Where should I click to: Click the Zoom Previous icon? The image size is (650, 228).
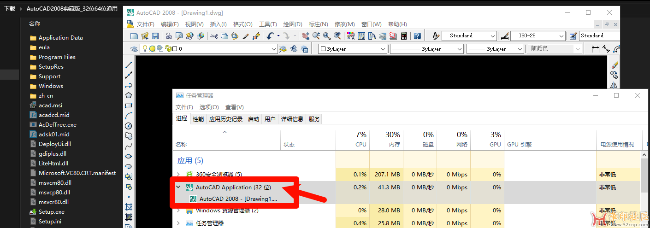pyautogui.click(x=337, y=35)
